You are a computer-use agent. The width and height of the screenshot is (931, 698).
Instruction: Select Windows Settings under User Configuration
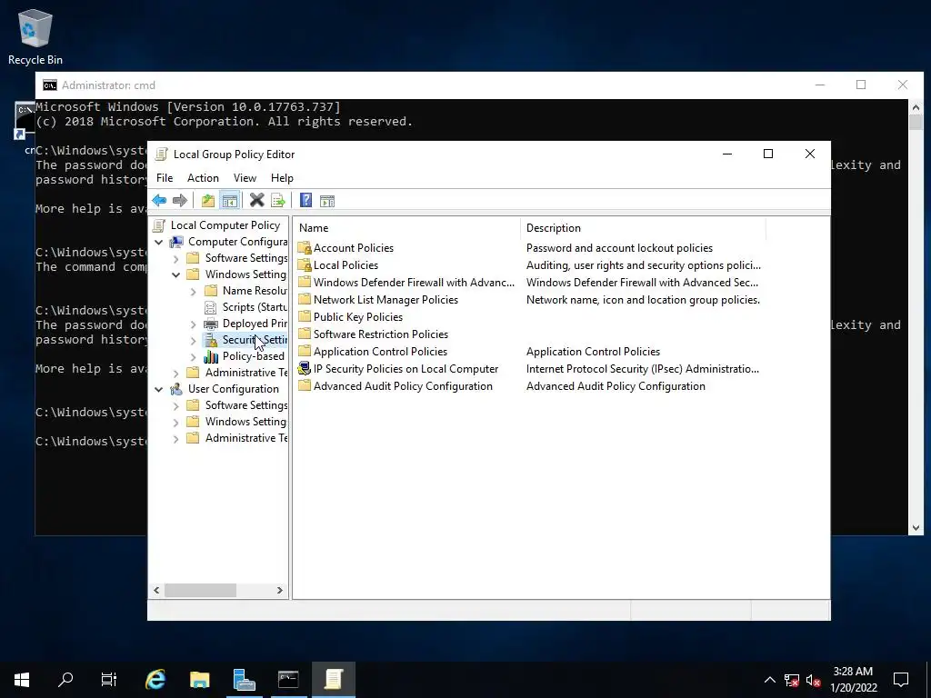[x=245, y=422]
